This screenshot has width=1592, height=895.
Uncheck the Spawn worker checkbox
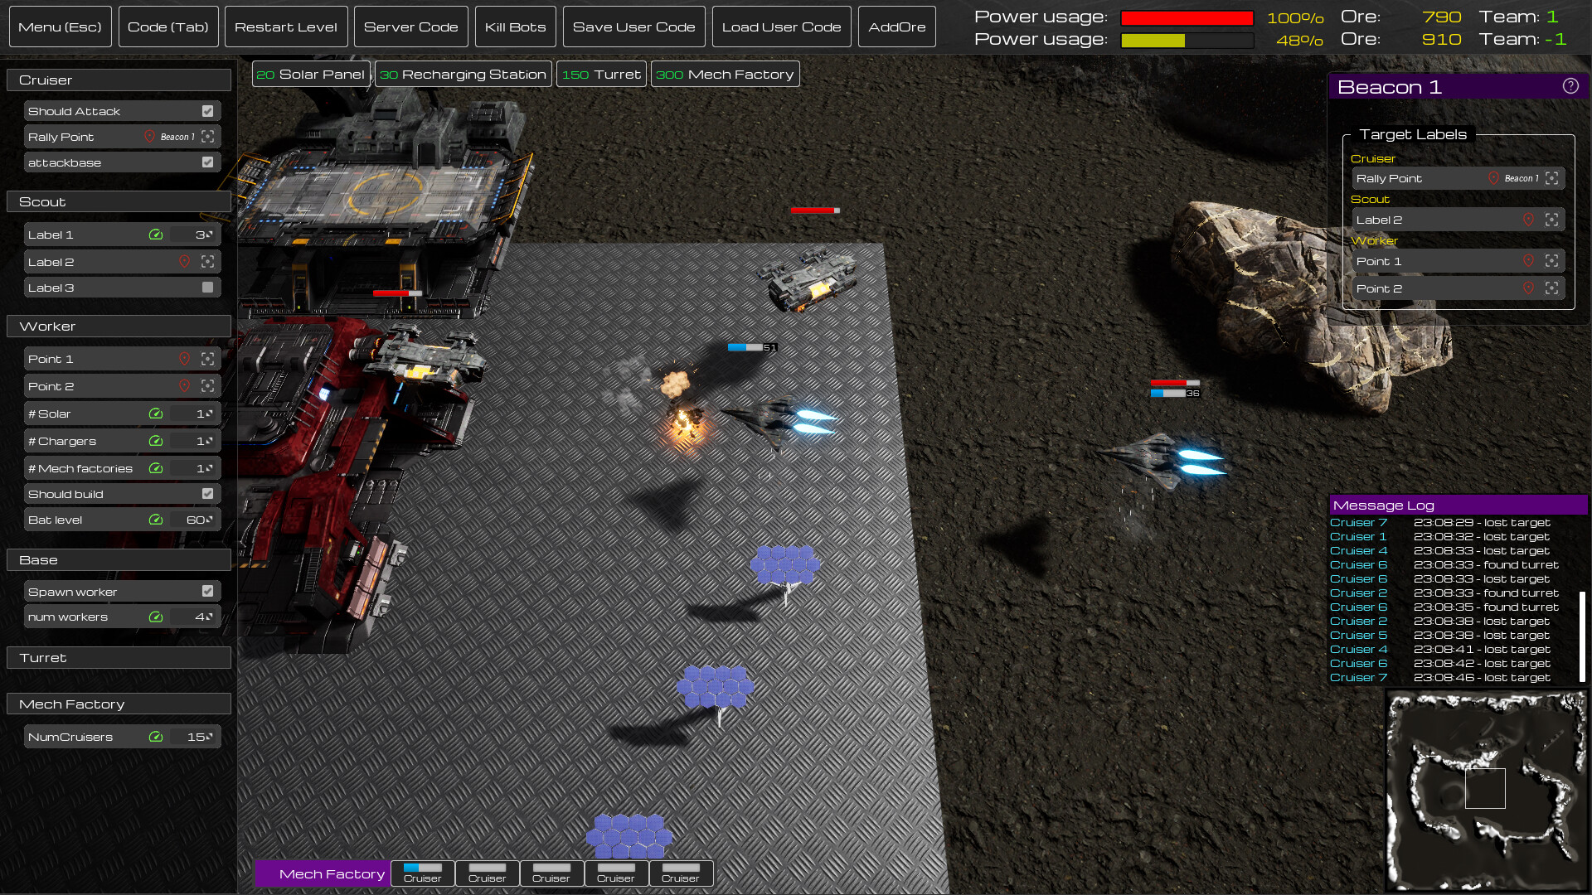tap(207, 591)
